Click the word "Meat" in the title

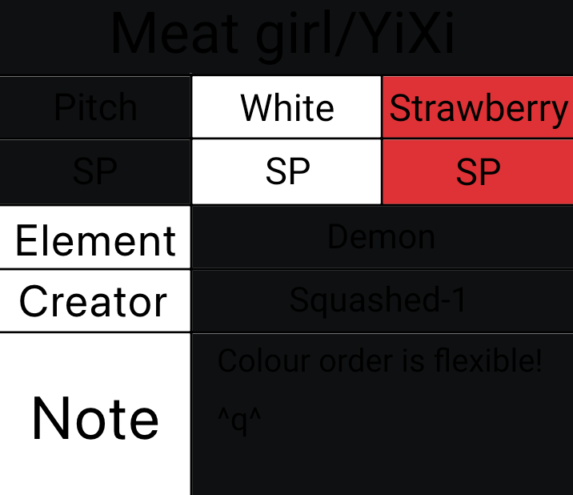coord(174,34)
